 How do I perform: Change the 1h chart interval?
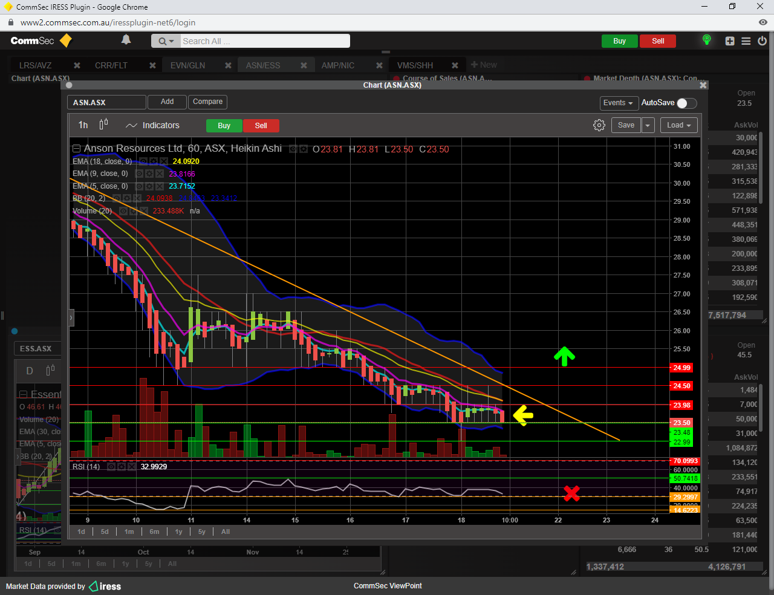83,125
